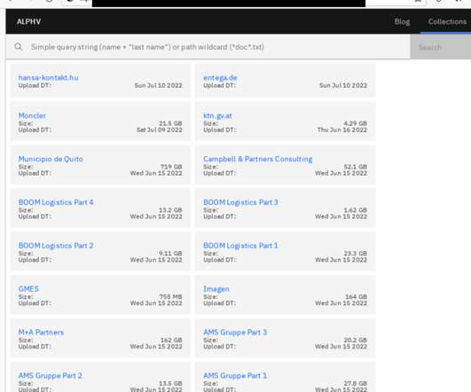Click the 52.1 GB size of Campbell & Partners

pos(356,167)
